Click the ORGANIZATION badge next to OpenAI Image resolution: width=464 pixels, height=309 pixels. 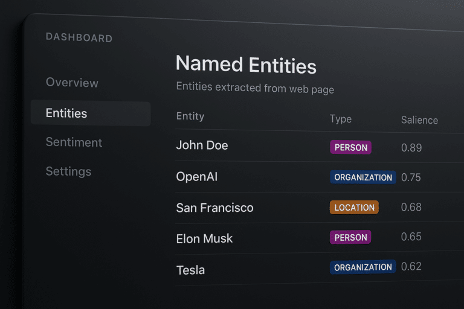[363, 177]
